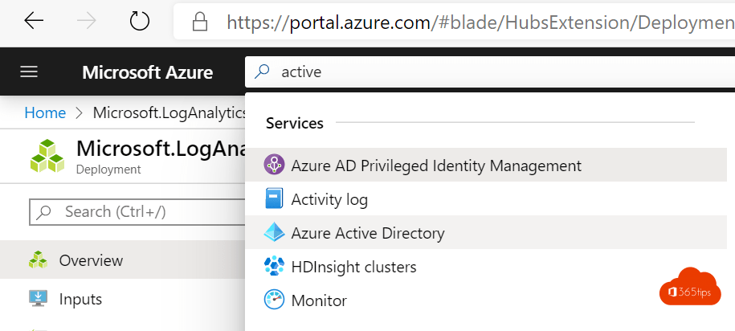
Task: Click the HDInsight clusters icon
Action: tap(275, 267)
